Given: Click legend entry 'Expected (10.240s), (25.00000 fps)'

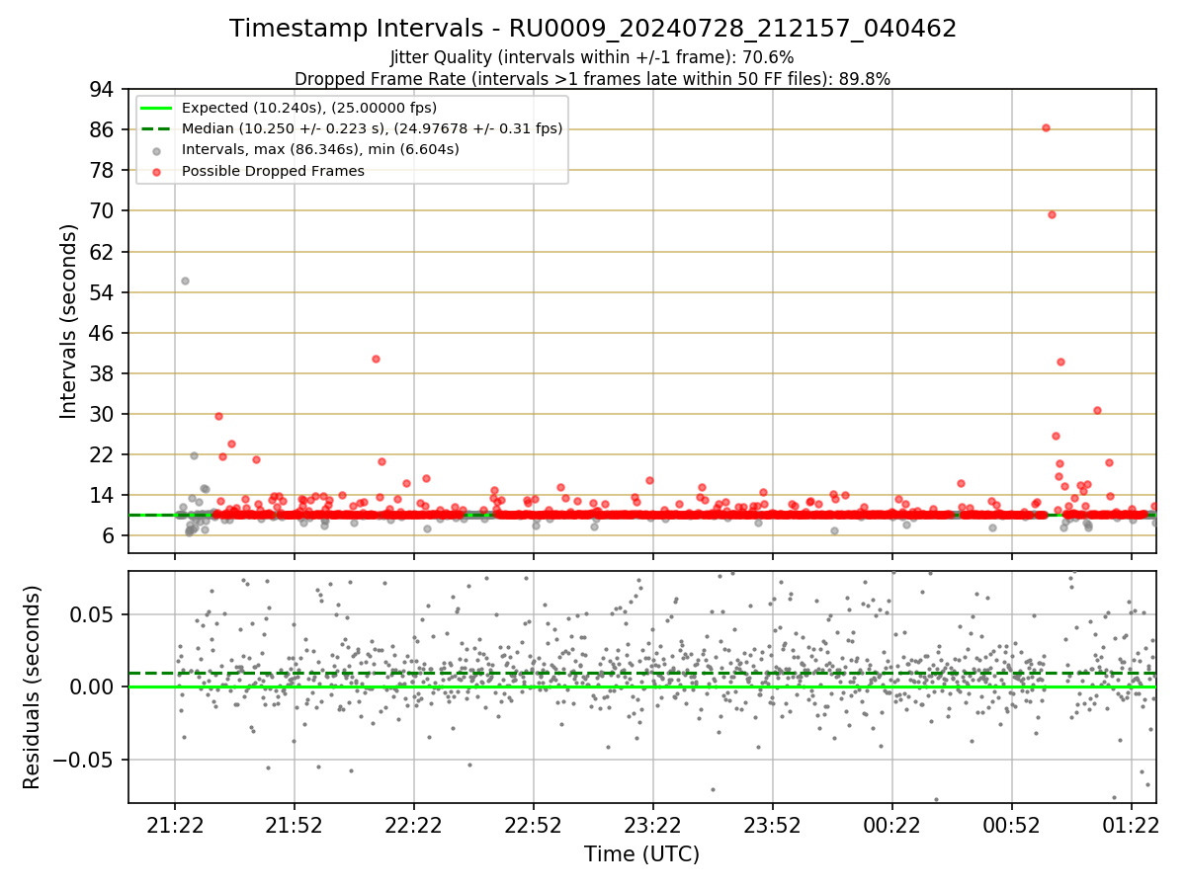Looking at the screenshot, I should (x=309, y=108).
